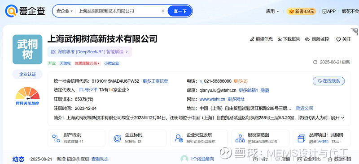Click the 天使轮 tag
The image size is (359, 164).
point(65,63)
